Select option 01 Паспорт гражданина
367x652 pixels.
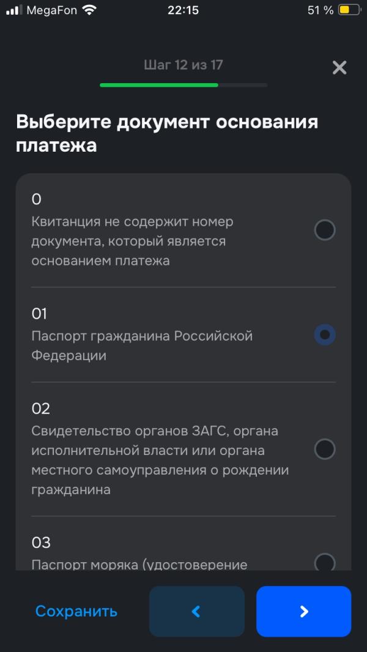323,335
